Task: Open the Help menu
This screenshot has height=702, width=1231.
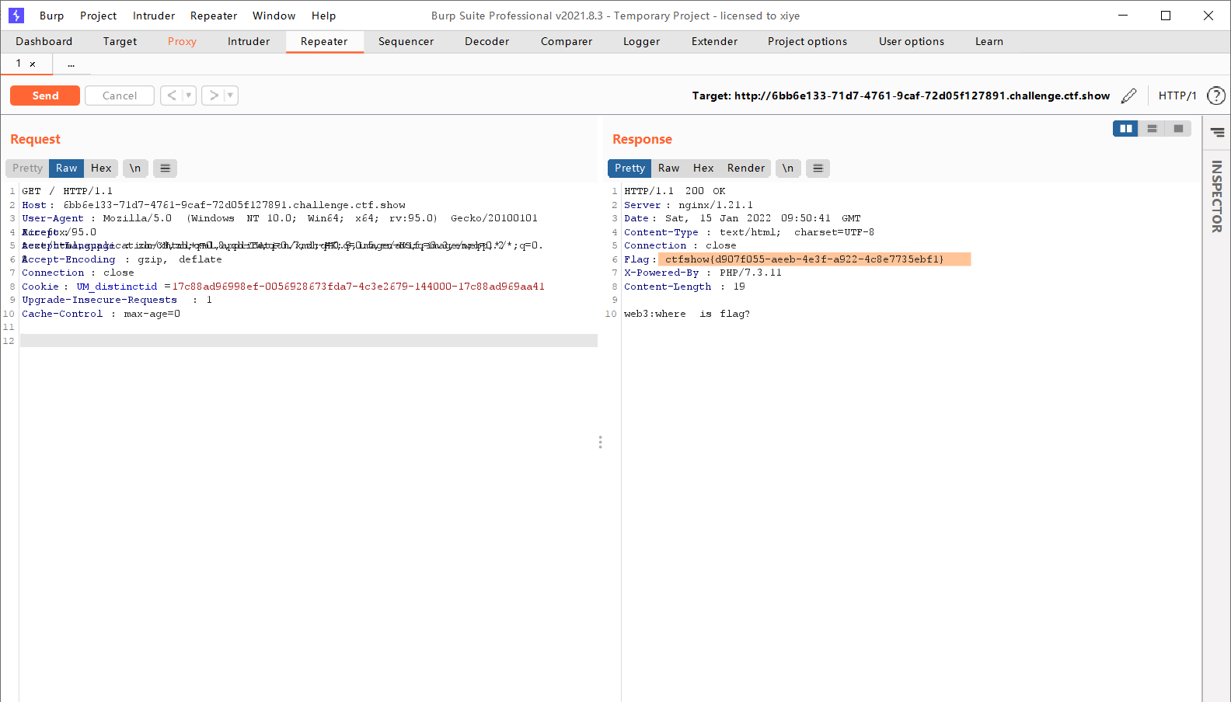Action: pos(323,16)
